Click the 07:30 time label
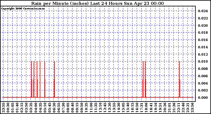211x114 pixels. coord(63,108)
